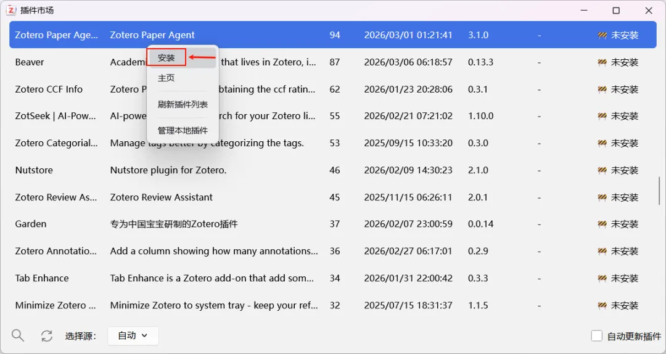Screen dimensions: 666x354
Task: Select the Minimize Zotero ... plugin name
Action: pyautogui.click(x=56, y=305)
